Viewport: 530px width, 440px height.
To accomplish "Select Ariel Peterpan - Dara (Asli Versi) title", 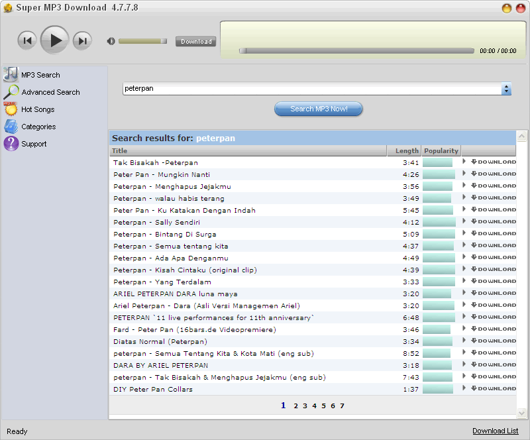I will (207, 306).
